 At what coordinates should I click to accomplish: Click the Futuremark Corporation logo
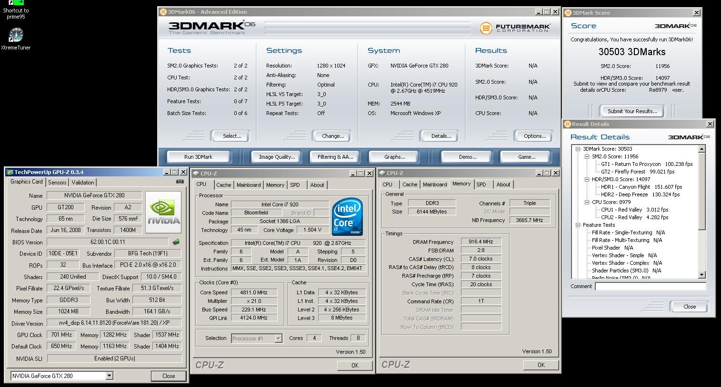(x=515, y=28)
